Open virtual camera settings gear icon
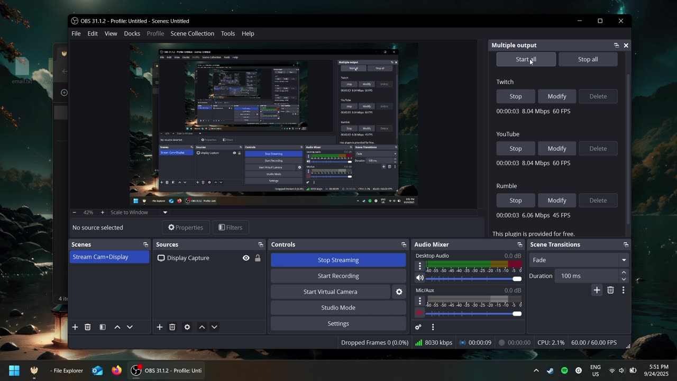 point(399,292)
